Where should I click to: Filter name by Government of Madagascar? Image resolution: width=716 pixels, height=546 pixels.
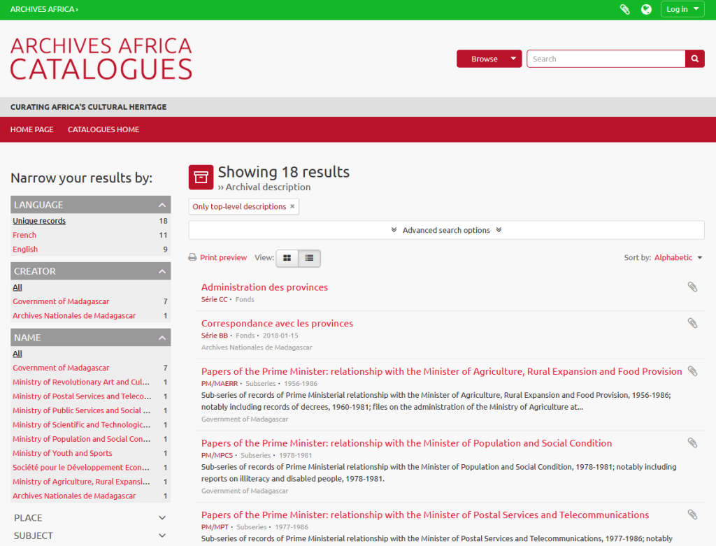(61, 368)
